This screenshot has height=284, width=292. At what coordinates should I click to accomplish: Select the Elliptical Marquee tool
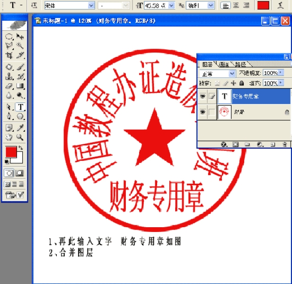9,36
